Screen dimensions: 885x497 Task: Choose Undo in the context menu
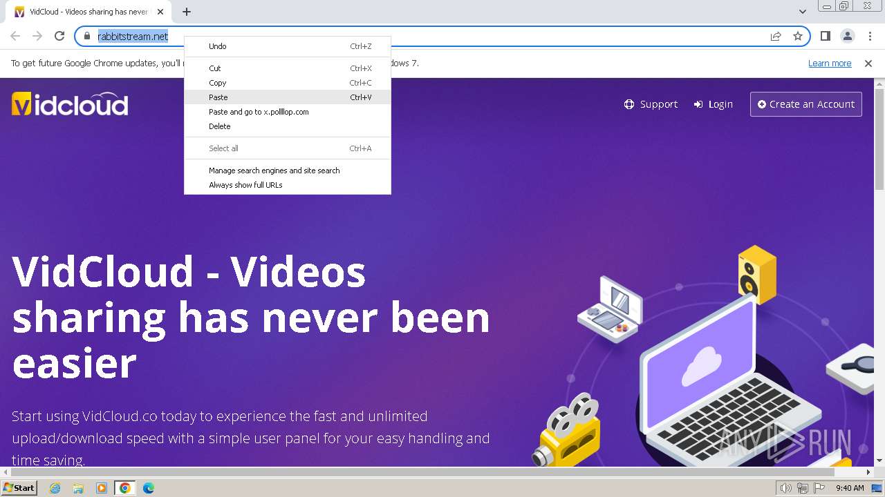click(x=288, y=46)
